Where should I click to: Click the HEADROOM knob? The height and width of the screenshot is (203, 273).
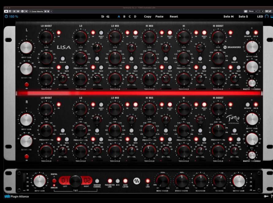click(x=200, y=181)
